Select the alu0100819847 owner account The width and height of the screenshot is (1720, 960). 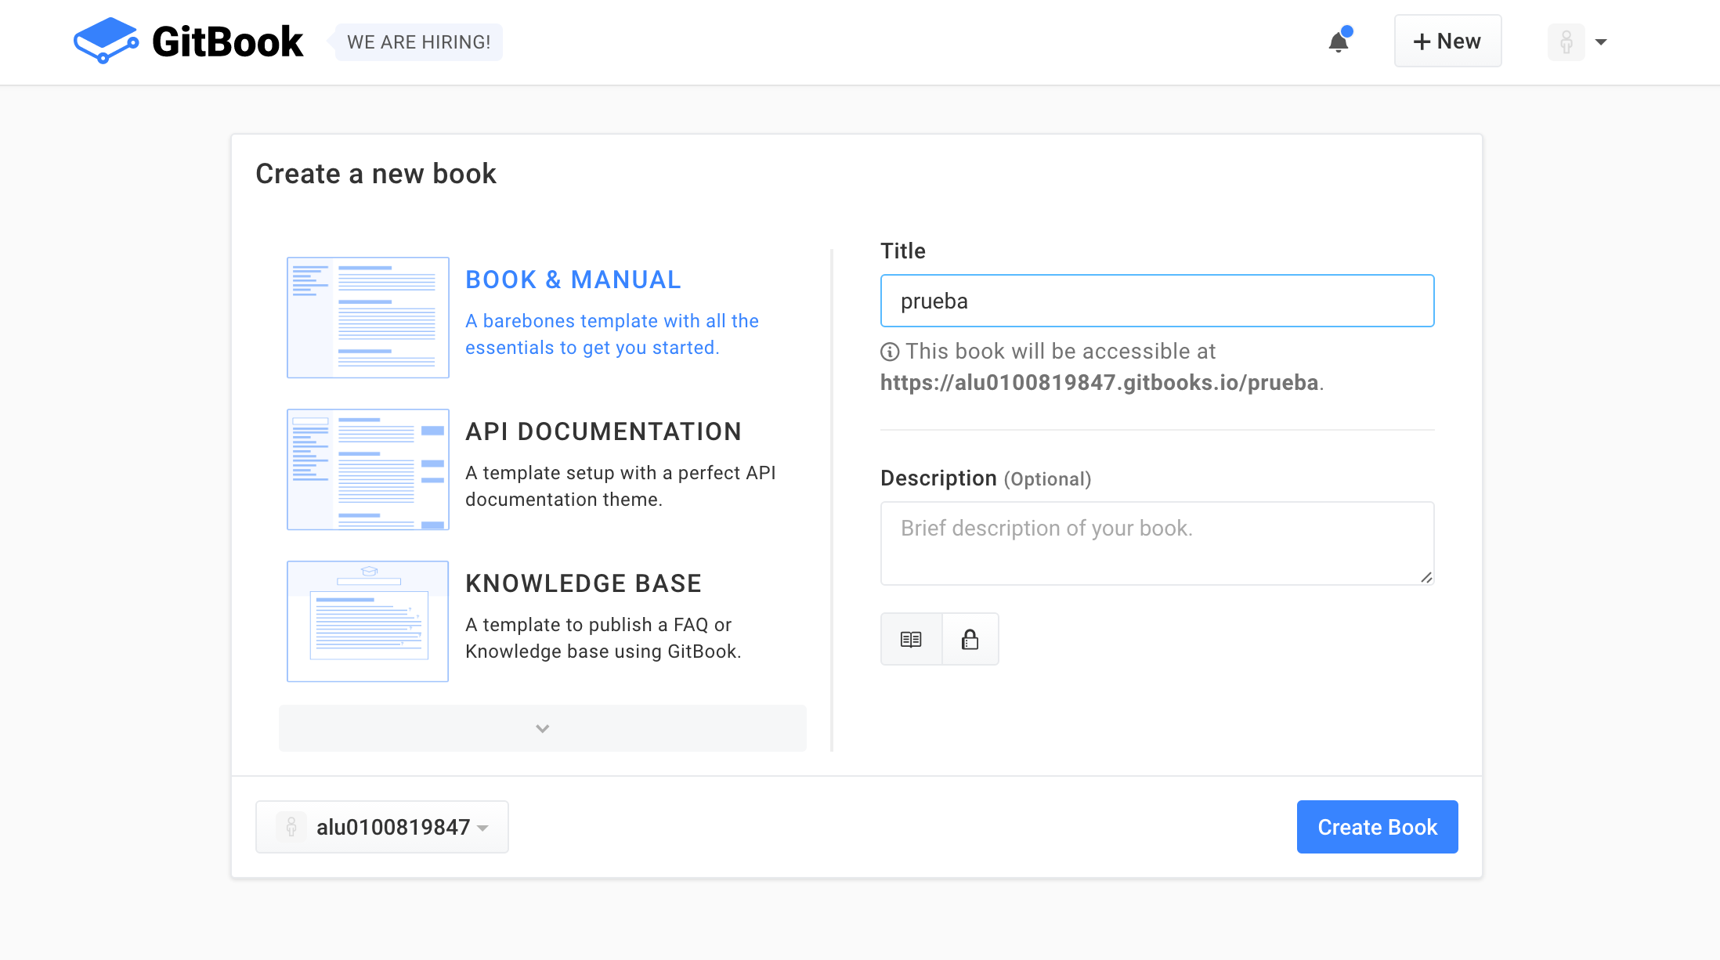click(381, 827)
